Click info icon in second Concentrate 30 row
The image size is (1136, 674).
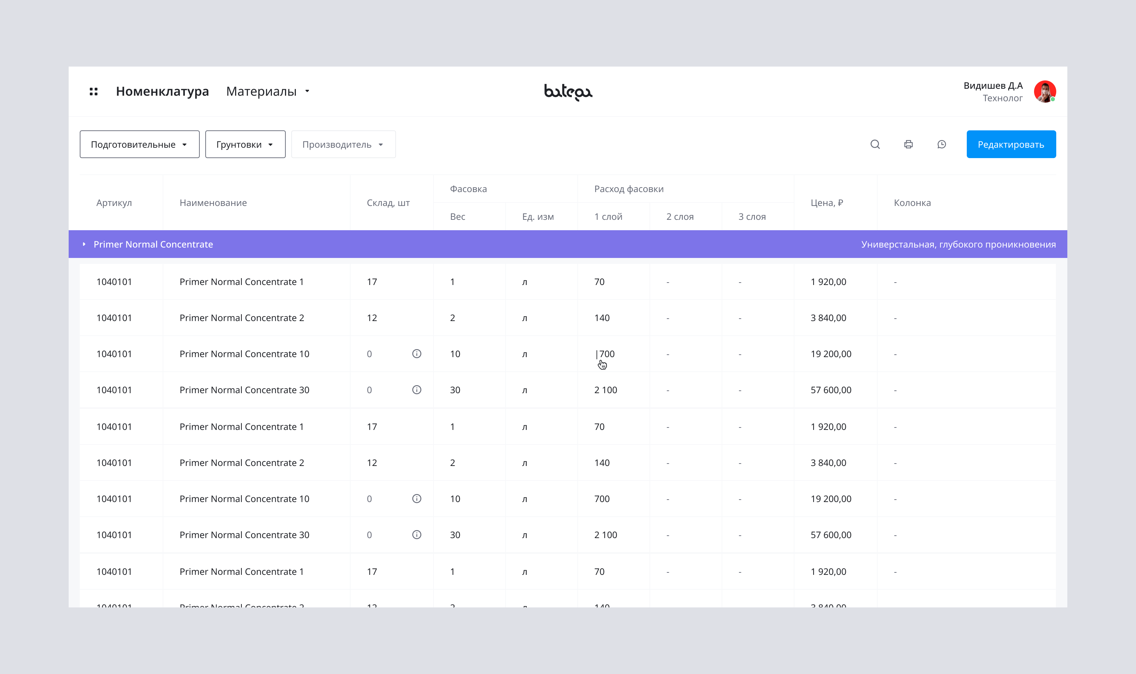point(416,535)
